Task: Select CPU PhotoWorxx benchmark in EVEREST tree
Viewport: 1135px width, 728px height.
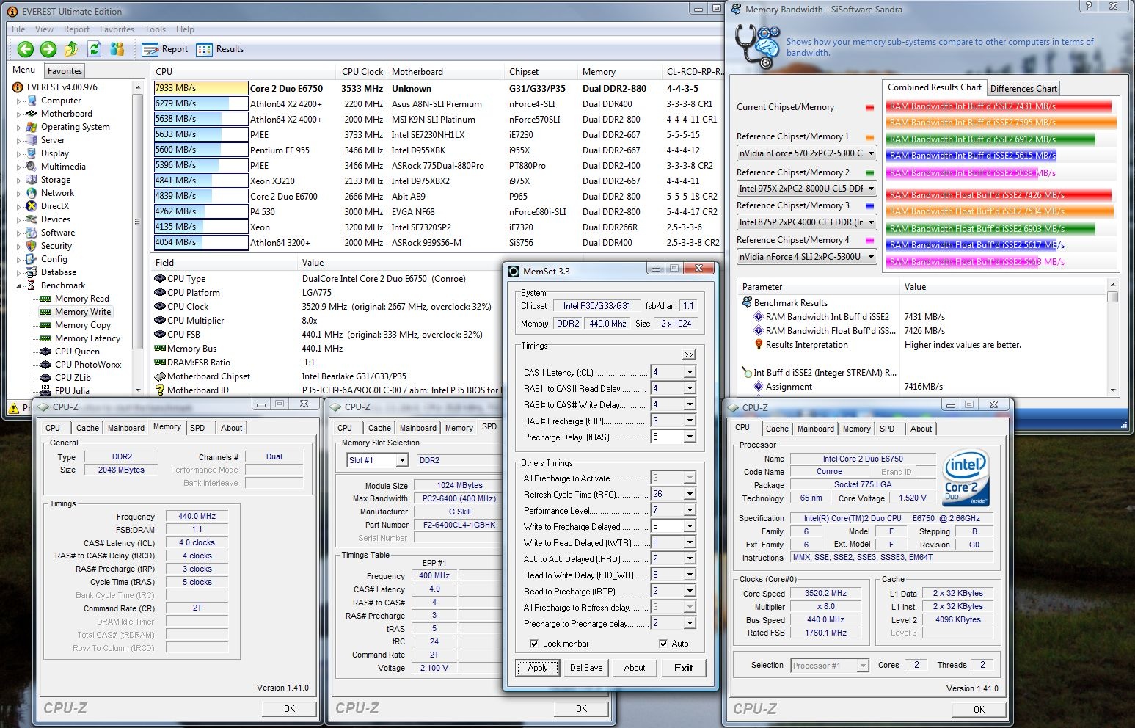Action: (88, 365)
